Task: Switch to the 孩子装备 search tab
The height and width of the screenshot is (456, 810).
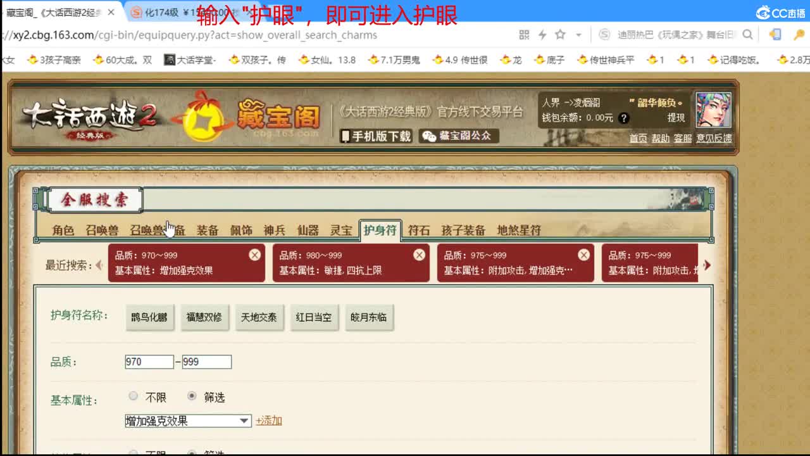Action: (463, 231)
